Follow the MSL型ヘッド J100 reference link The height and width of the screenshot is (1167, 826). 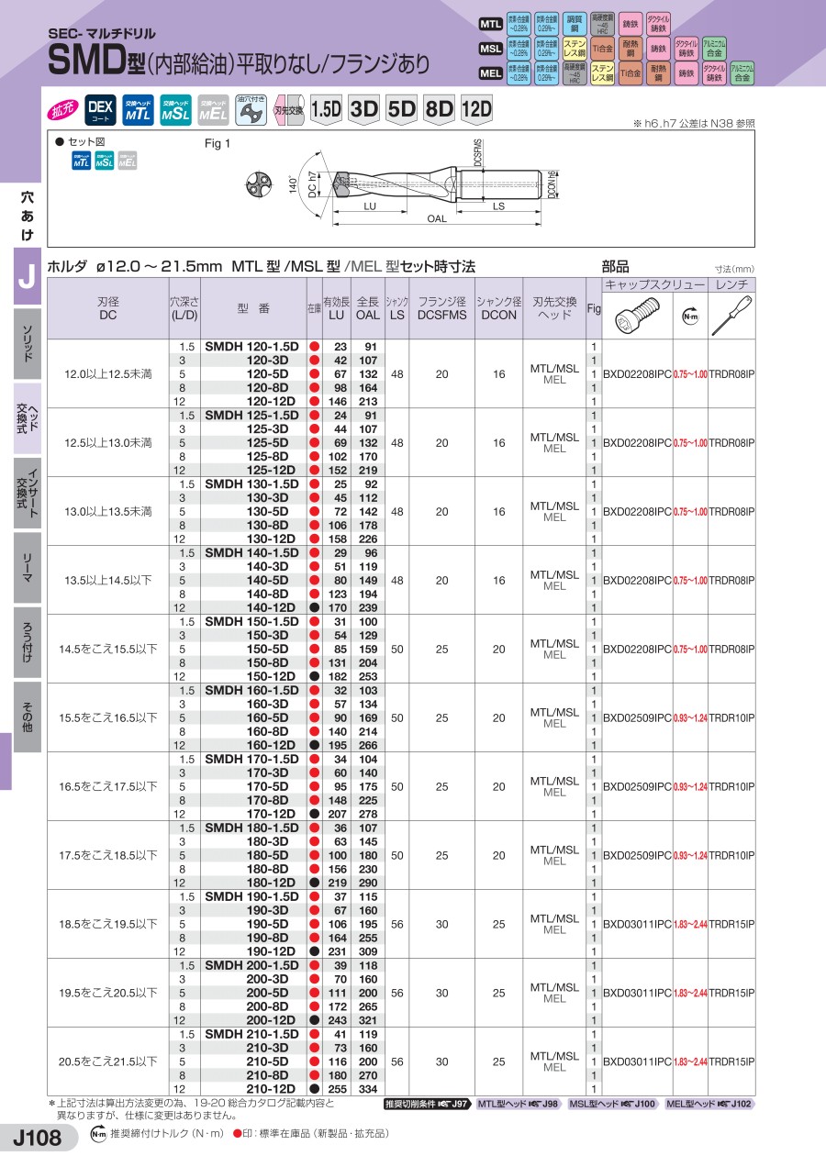612,1104
